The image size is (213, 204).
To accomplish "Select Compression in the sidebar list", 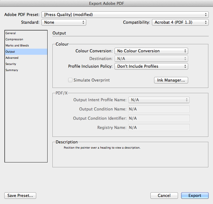I will [26, 39].
